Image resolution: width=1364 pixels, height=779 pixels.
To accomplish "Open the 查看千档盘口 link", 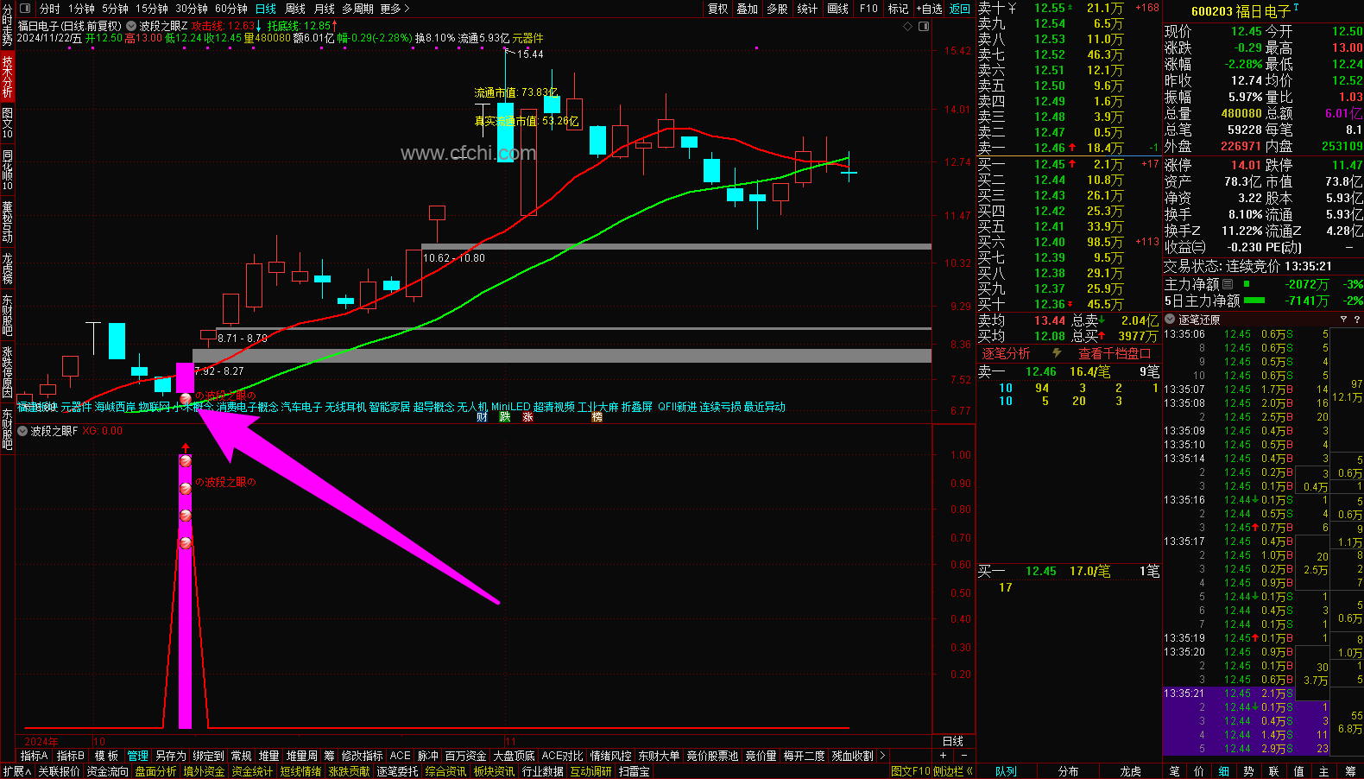I will [x=1115, y=353].
